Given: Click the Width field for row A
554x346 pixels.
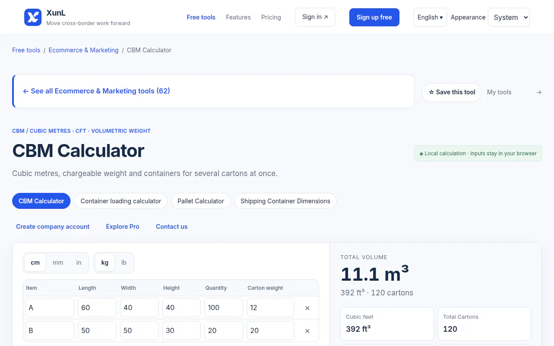Looking at the screenshot, I should pos(139,308).
